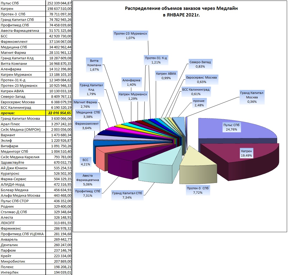Select the Протек-23 Мурманск table cell
Screen dimensions: 289x275
coord(23,86)
